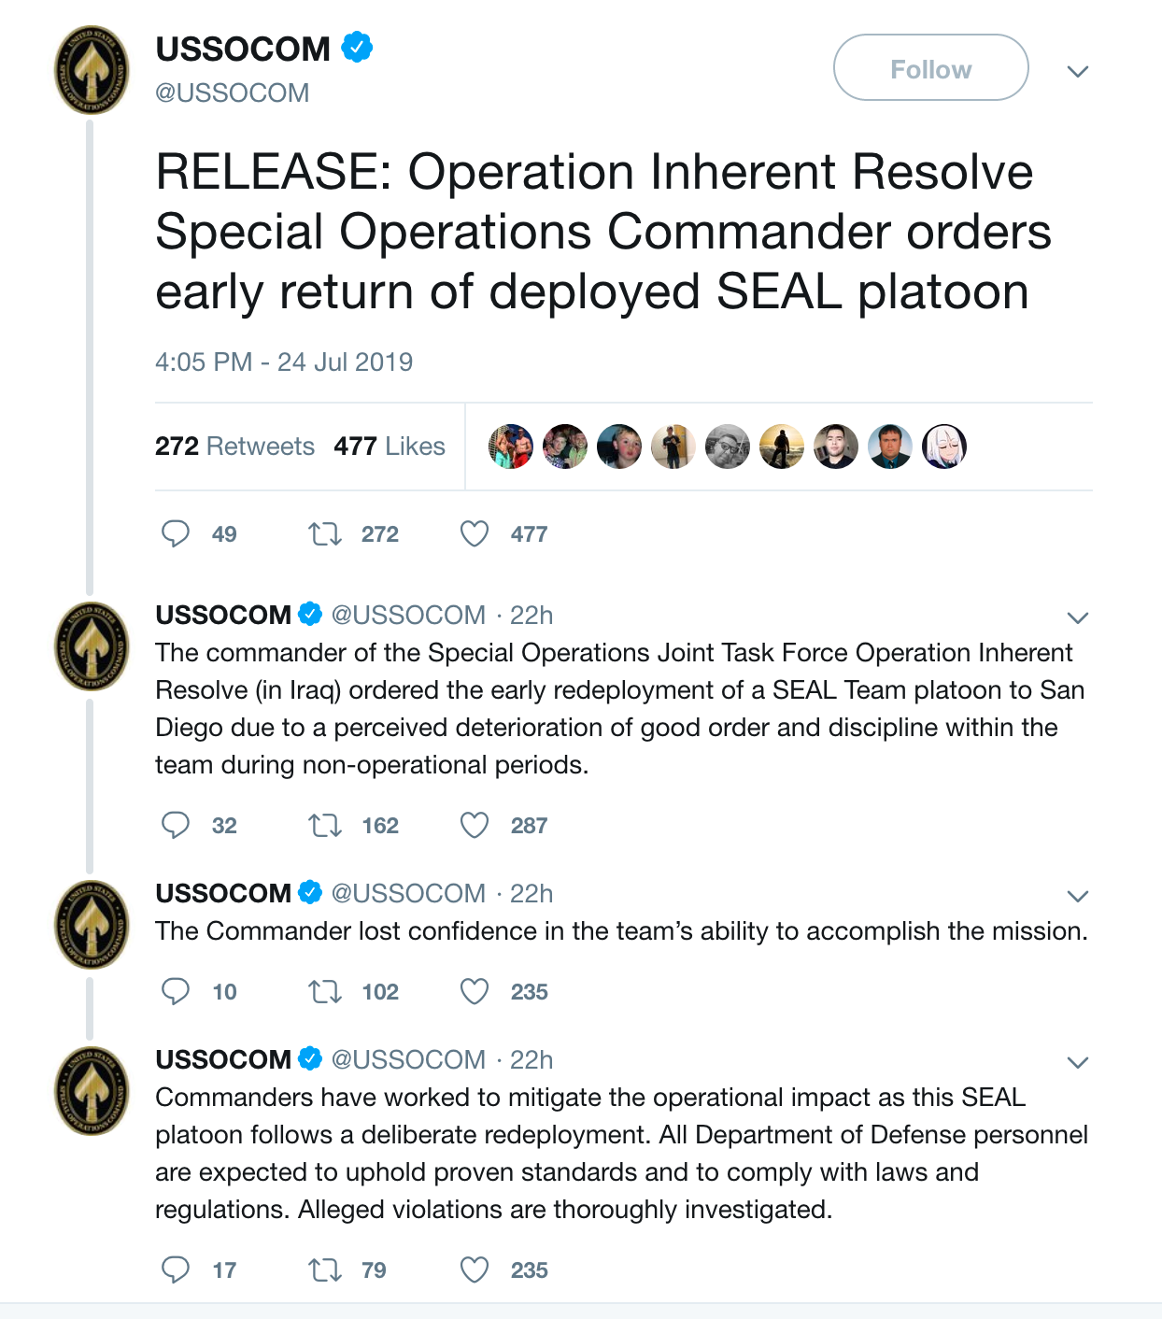Screen dimensions: 1162x1319
Task: Click the reply icon under the main tweet
Action: click(176, 533)
